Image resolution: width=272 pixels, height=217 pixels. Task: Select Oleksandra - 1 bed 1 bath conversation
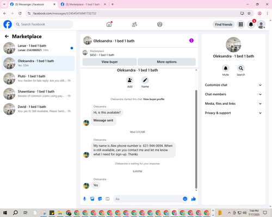38,63
